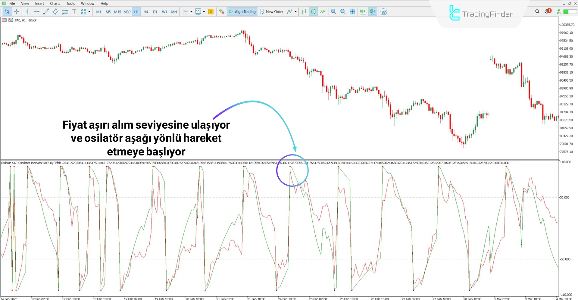Open the Insert menu

tap(39, 3)
